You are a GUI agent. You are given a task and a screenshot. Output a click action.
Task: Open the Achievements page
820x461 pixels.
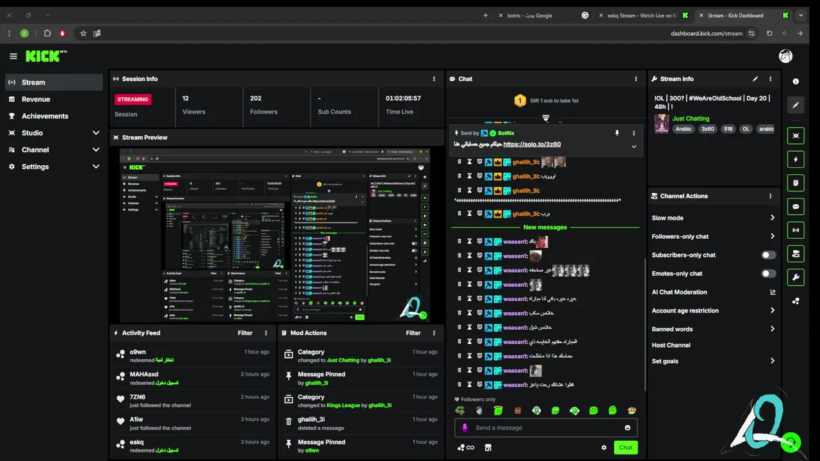pos(54,116)
